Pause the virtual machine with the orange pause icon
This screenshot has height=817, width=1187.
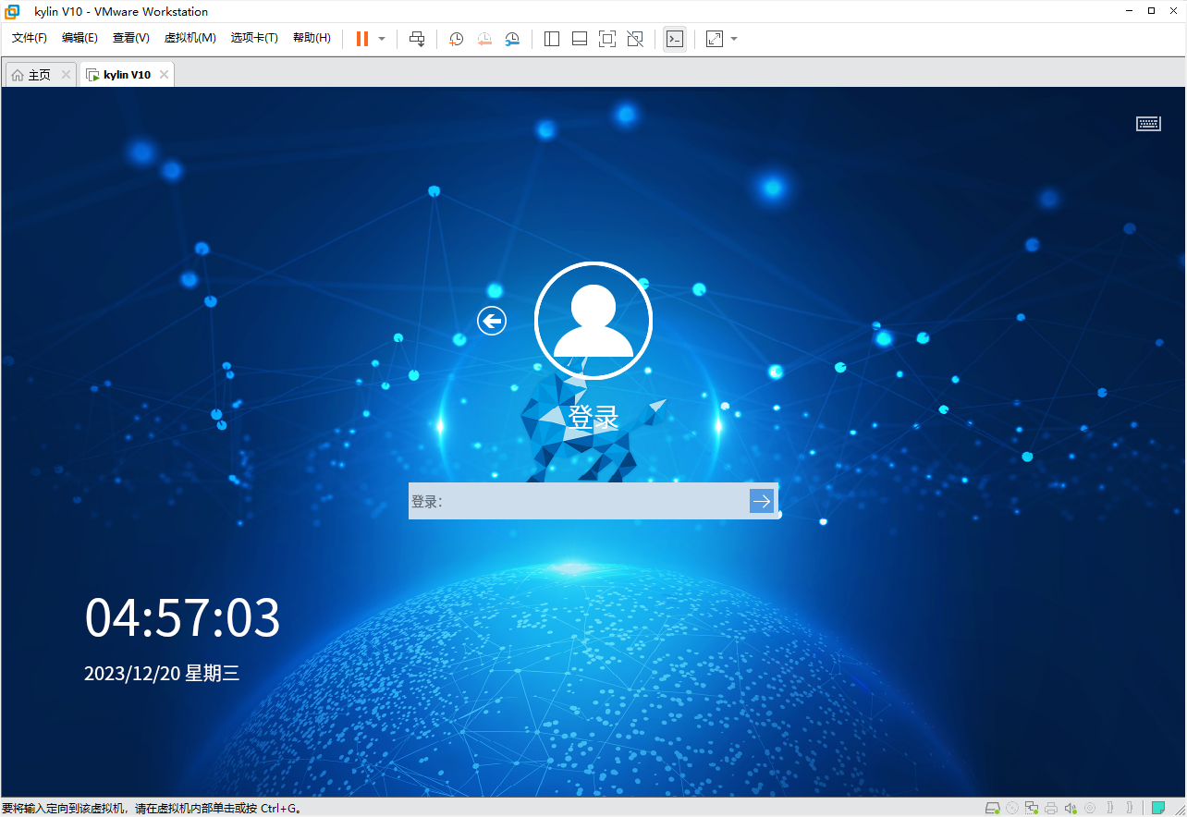coord(362,39)
